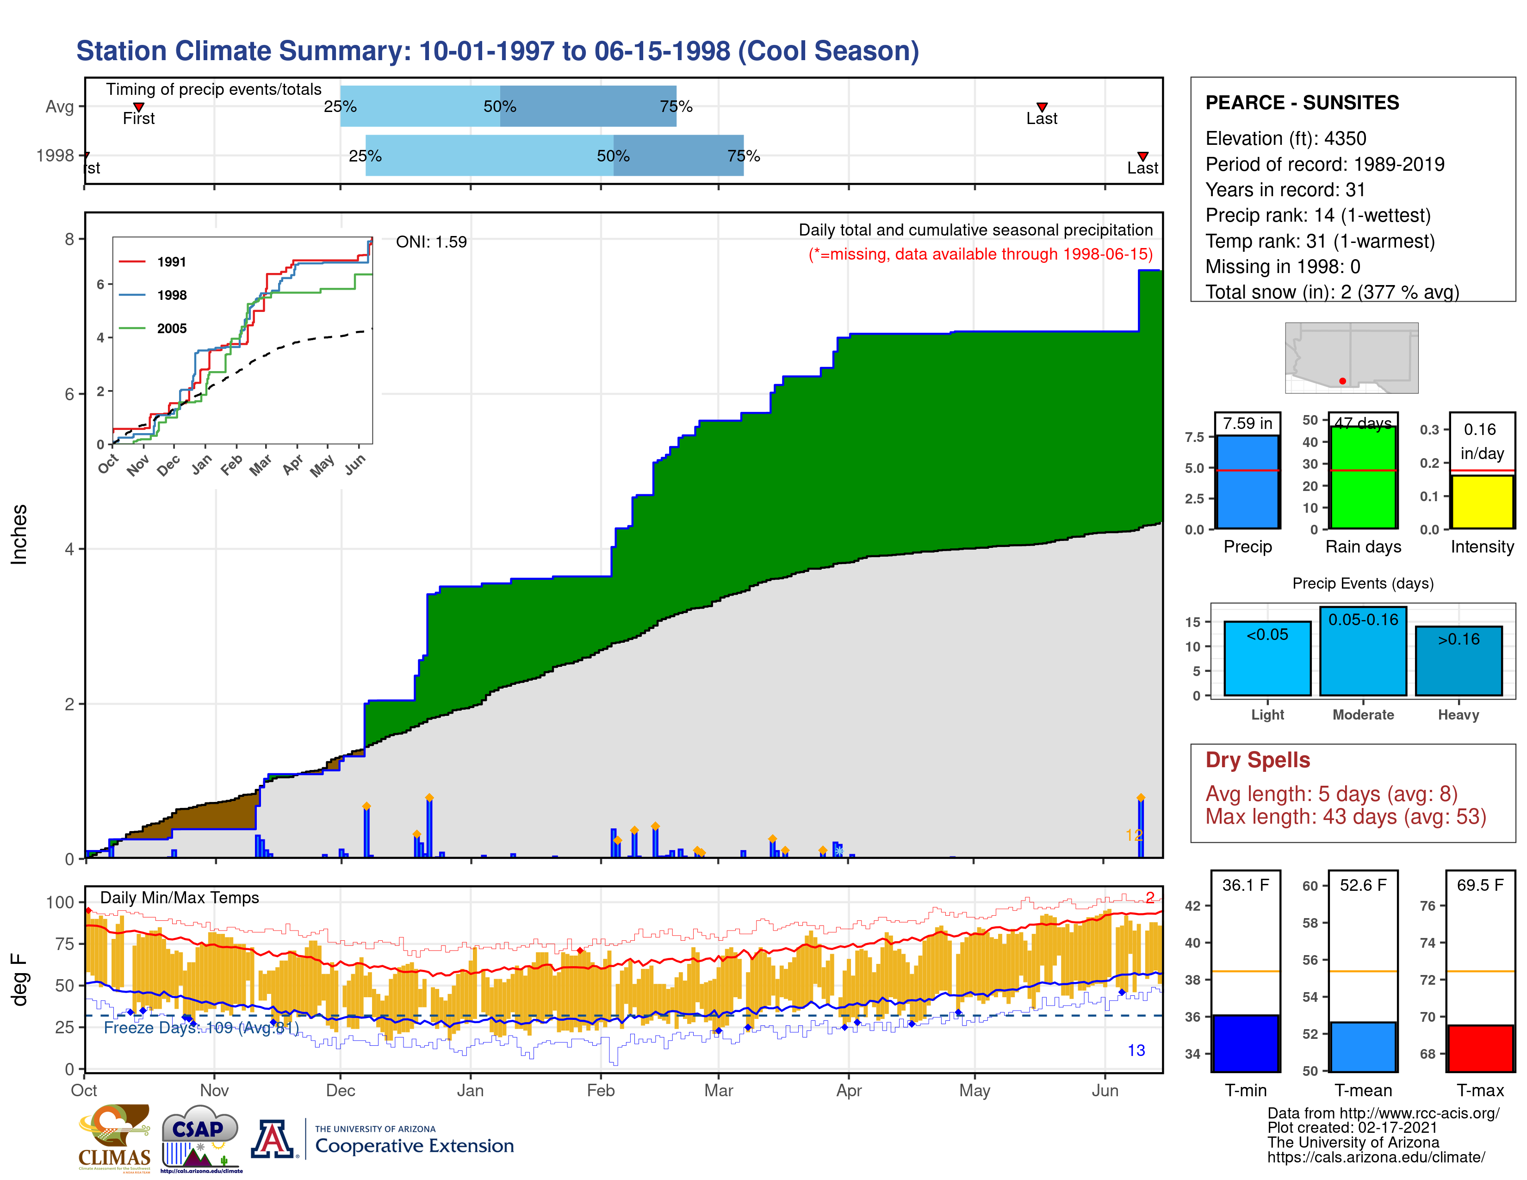Click the Avg First red triangle marker
This screenshot has width=1527, height=1180.
click(138, 107)
